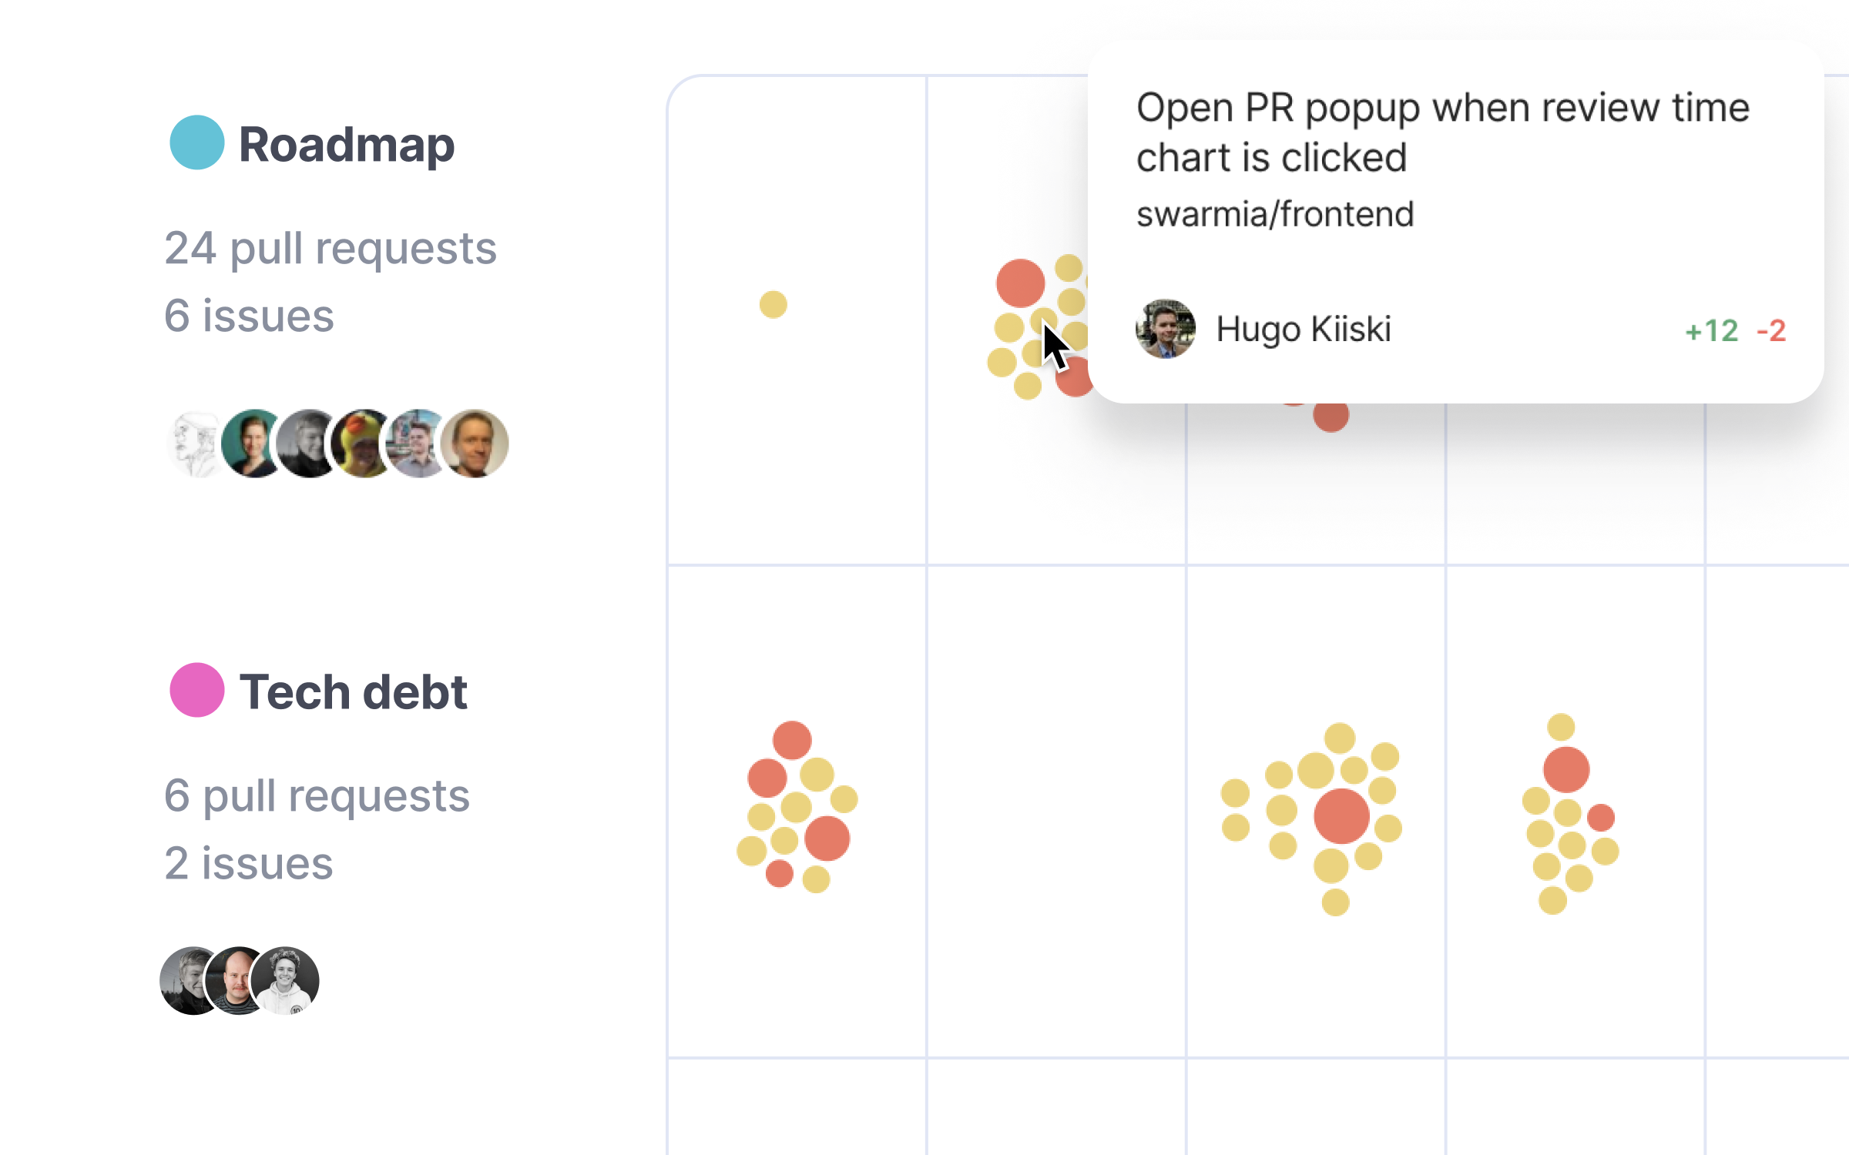Click Hugo Kiiski's avatar in the popup
Screen dimensions: 1849x1155
[1165, 330]
